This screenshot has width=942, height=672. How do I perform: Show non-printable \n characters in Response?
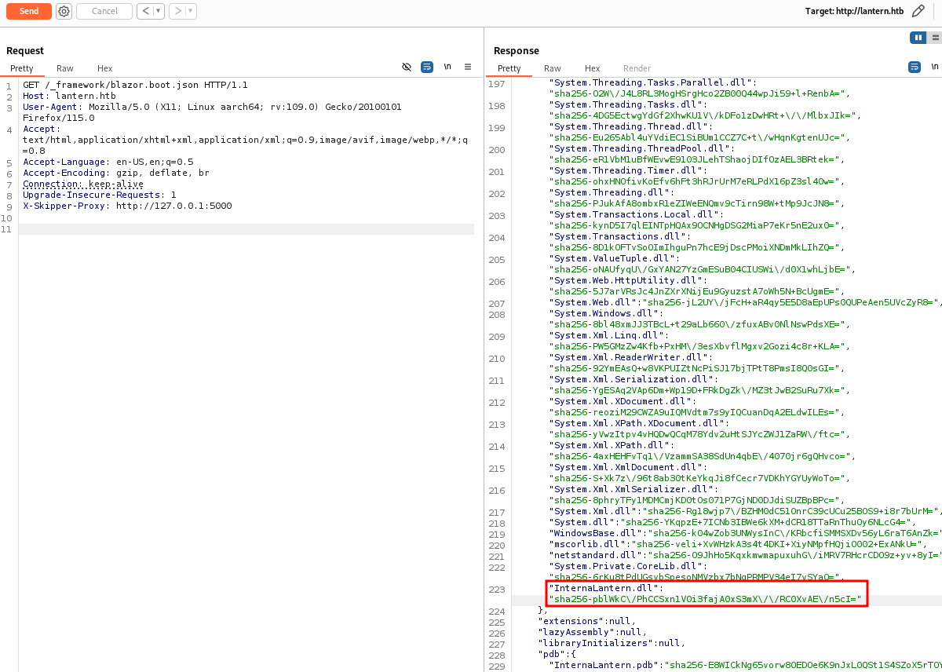click(x=934, y=68)
